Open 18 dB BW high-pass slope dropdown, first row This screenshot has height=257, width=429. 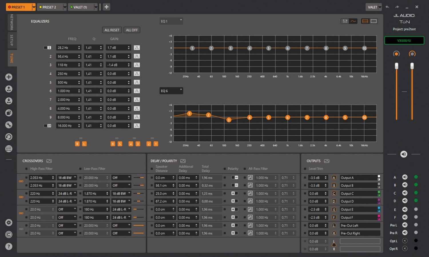(67, 178)
